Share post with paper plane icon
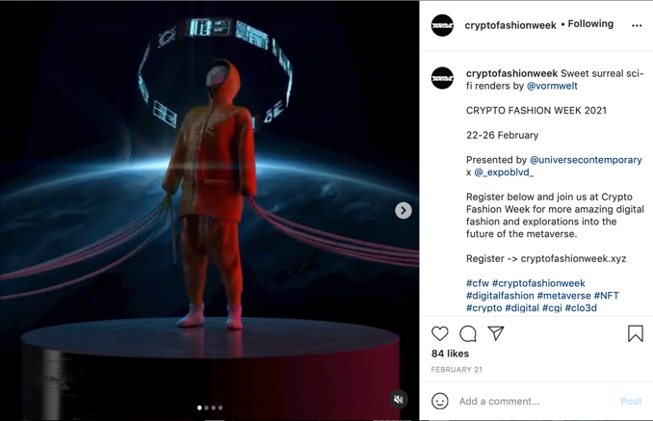The width and height of the screenshot is (653, 421). pos(496,333)
